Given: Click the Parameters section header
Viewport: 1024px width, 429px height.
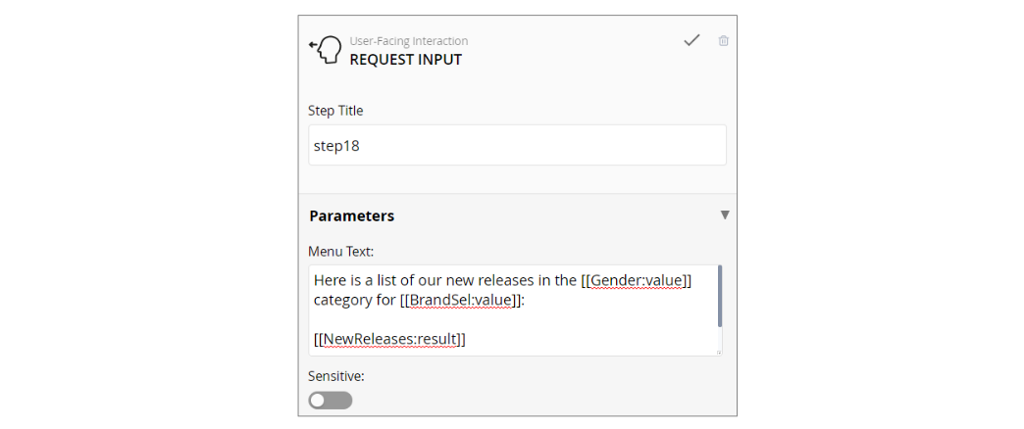Looking at the screenshot, I should (352, 215).
